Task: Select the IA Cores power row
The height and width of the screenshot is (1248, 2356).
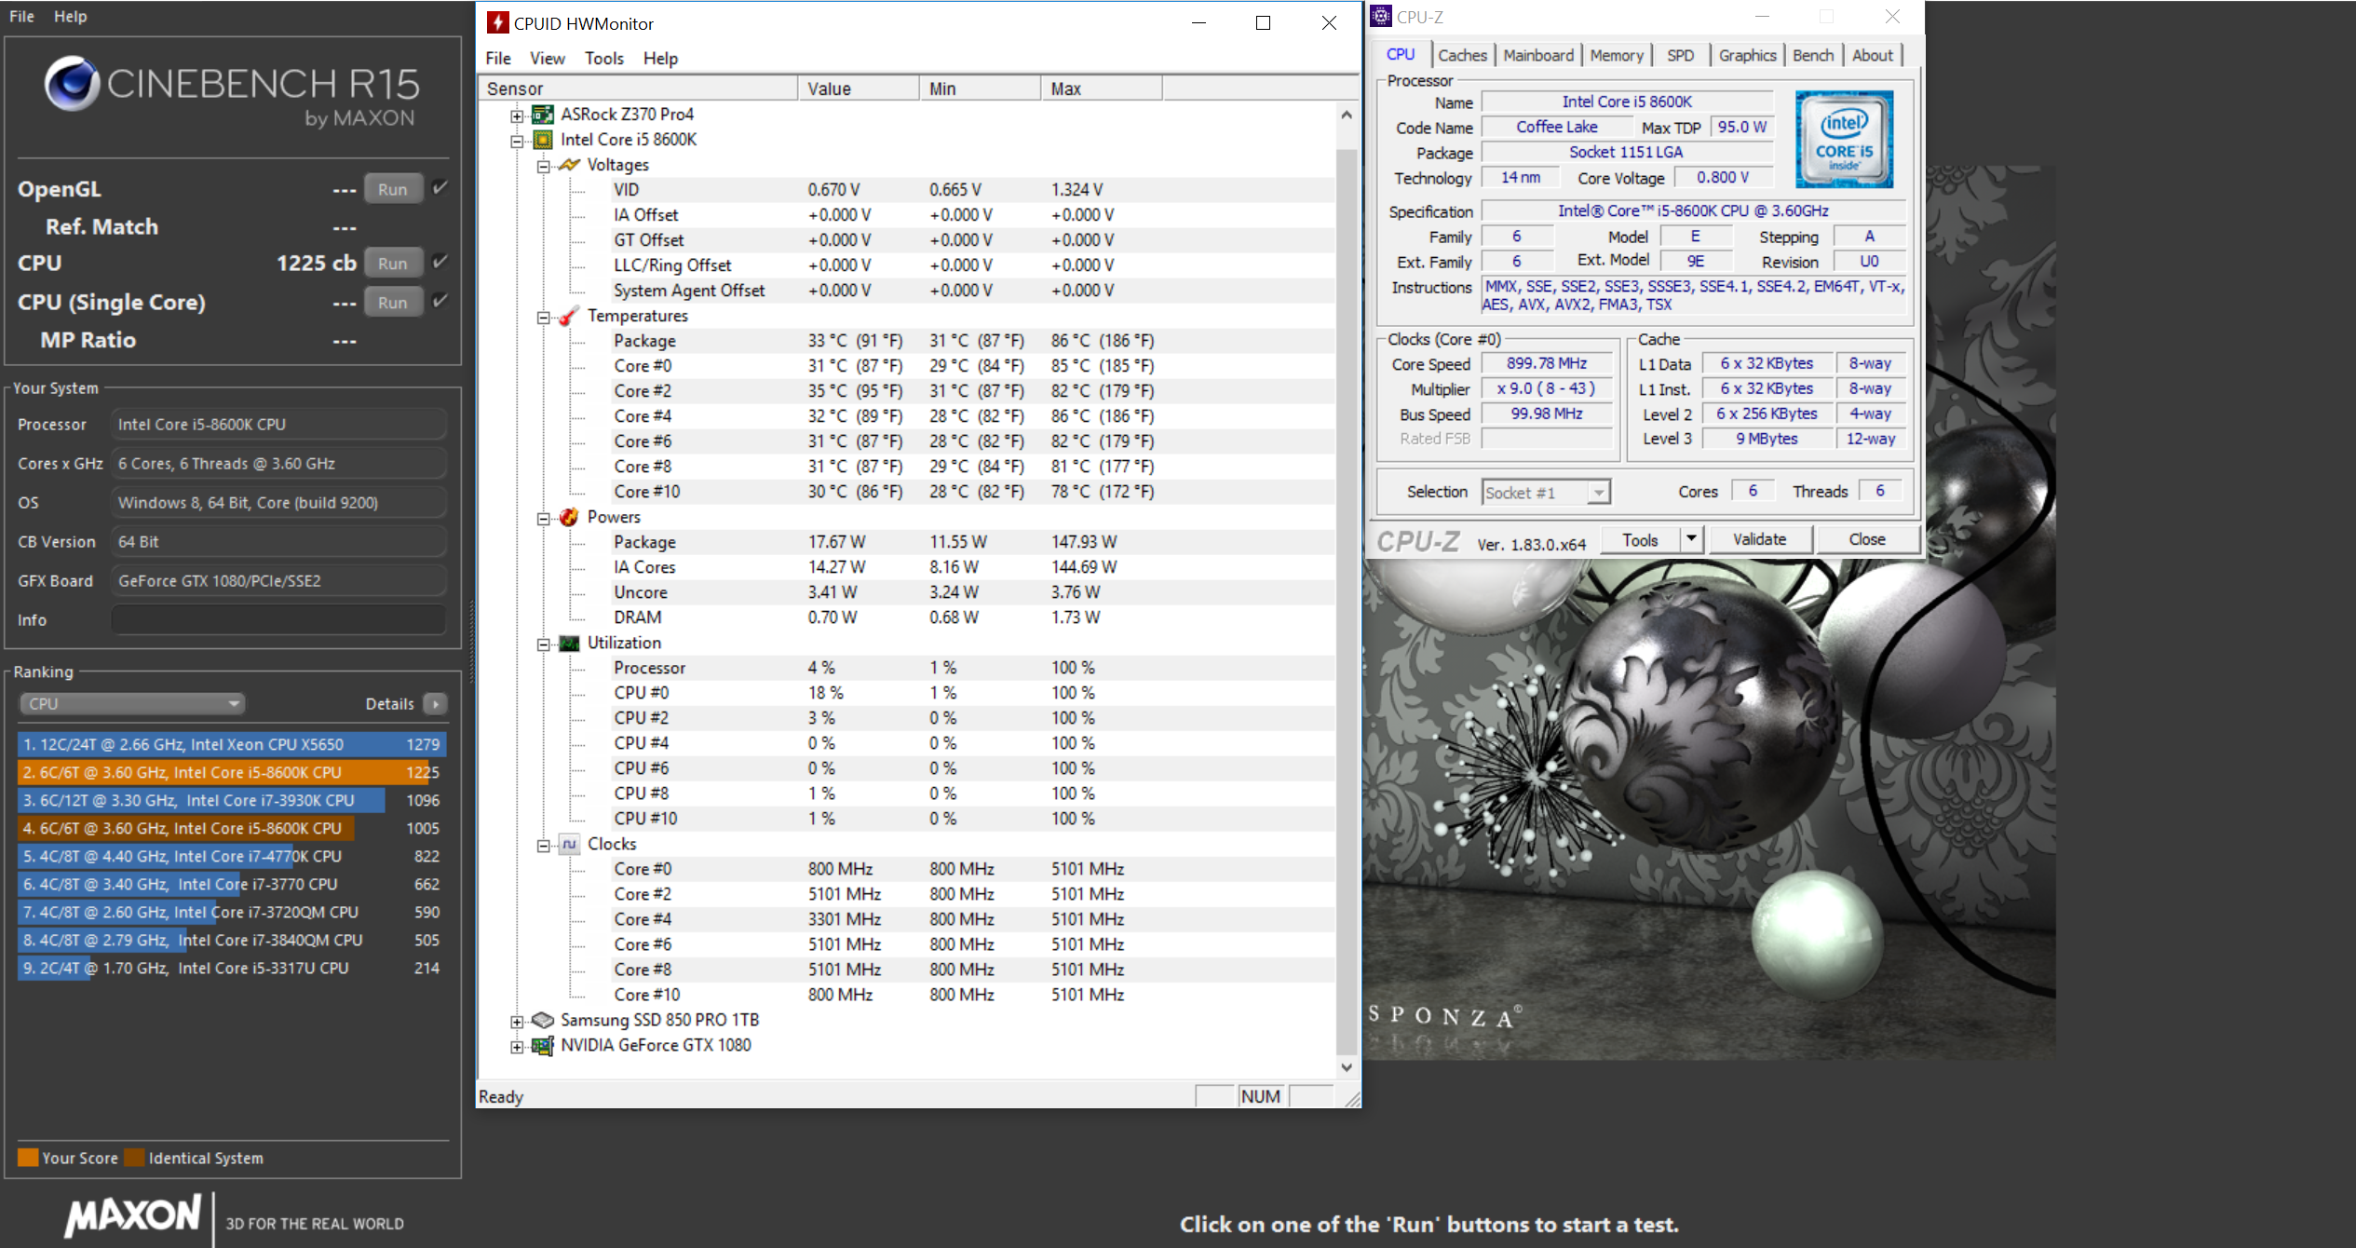Action: tap(908, 567)
